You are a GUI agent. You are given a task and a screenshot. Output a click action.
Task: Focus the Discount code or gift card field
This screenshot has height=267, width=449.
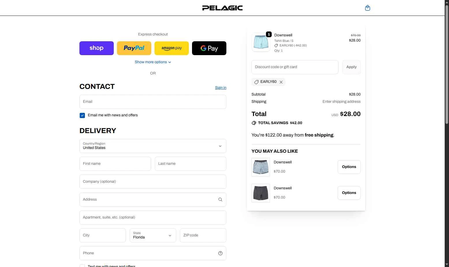(x=295, y=67)
